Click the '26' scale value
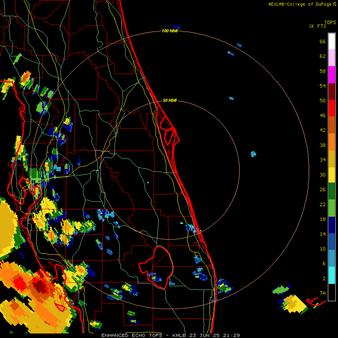The height and width of the screenshot is (338, 338). 323,190
